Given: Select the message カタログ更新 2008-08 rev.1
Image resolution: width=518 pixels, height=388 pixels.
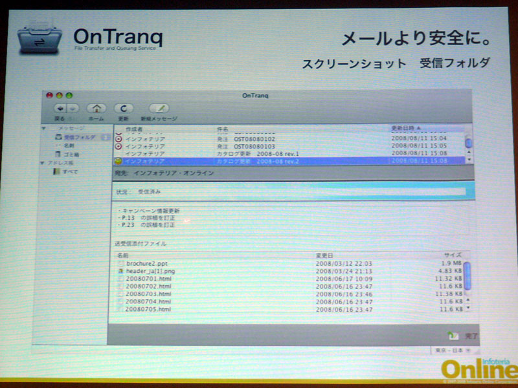Looking at the screenshot, I should pyautogui.click(x=289, y=153).
